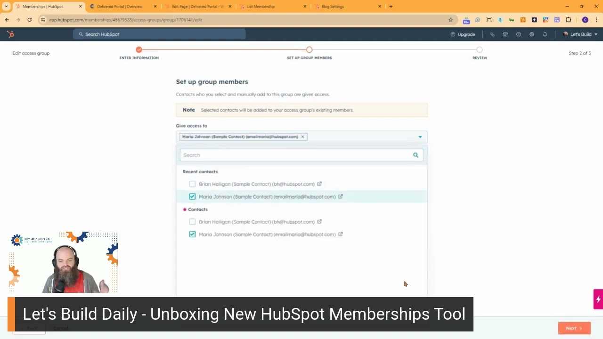603x339 pixels.
Task: Click the search magnifier in contact search
Action: [x=416, y=155]
